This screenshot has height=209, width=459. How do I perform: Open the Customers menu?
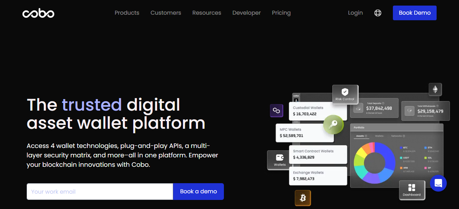point(166,13)
